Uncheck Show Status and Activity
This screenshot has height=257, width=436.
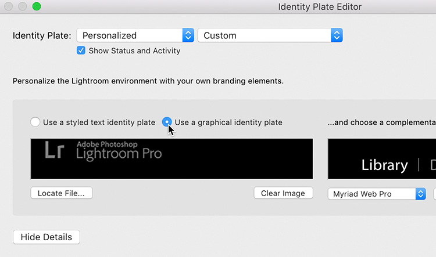click(x=81, y=50)
